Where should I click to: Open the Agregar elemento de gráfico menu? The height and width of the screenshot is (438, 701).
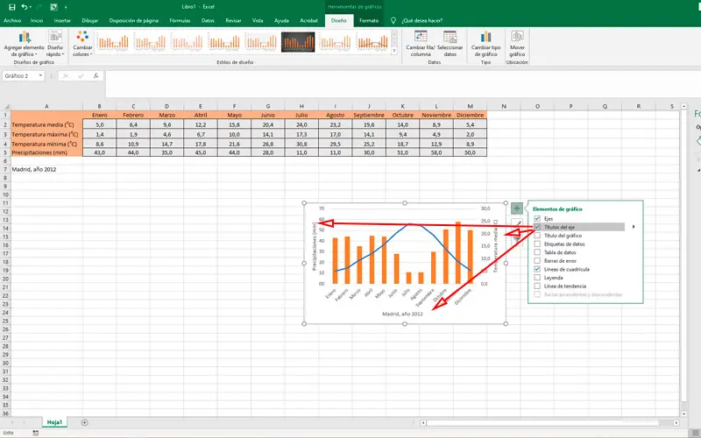(25, 44)
